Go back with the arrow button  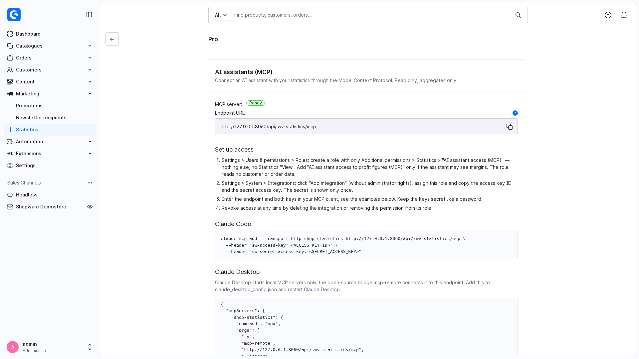(112, 39)
